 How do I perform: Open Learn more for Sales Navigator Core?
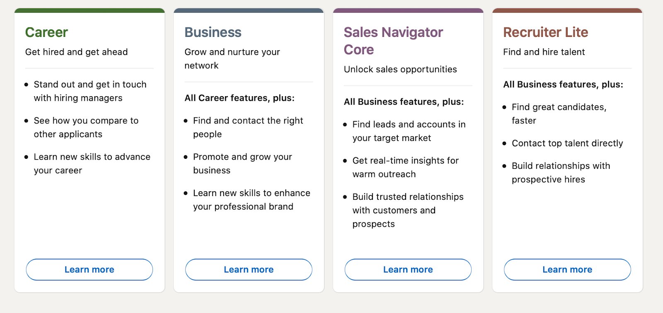pos(408,269)
